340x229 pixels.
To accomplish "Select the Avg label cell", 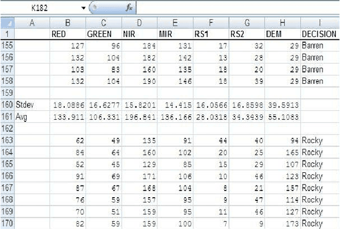I will 31,116.
